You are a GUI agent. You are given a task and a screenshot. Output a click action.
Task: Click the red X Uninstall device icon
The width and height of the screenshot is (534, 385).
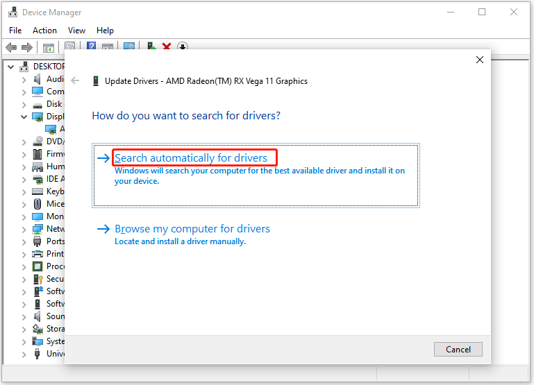pos(167,46)
